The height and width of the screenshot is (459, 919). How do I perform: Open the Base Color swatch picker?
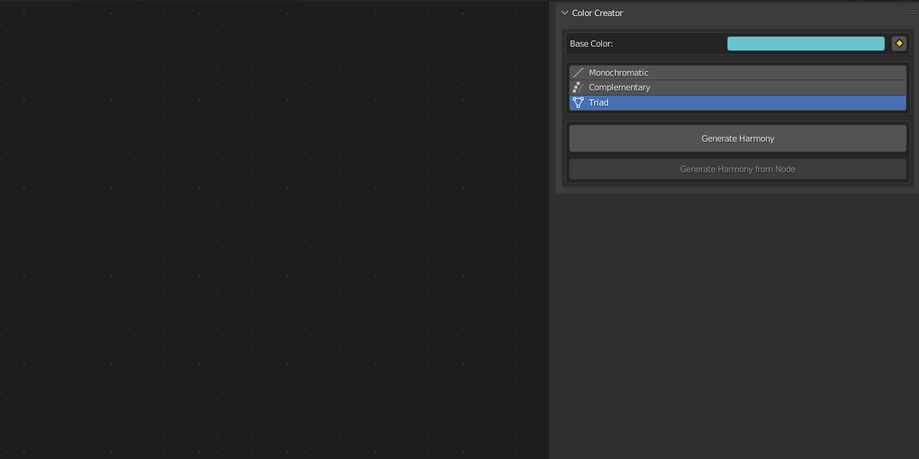(806, 44)
